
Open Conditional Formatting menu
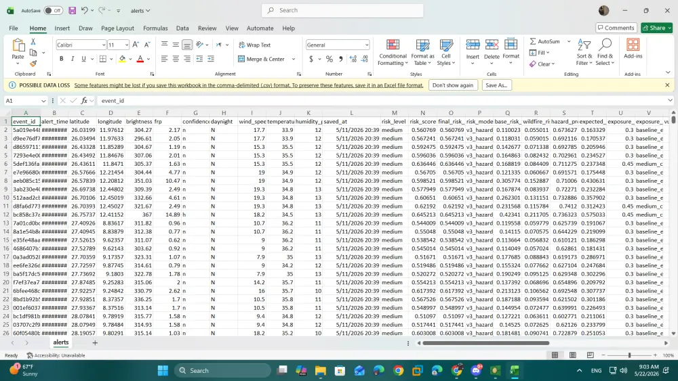(x=393, y=52)
